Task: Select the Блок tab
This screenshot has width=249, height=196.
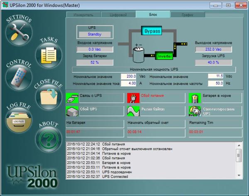Action: (x=153, y=15)
